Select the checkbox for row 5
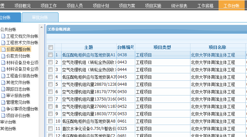This screenshot has width=247, height=137. click(x=51, y=84)
